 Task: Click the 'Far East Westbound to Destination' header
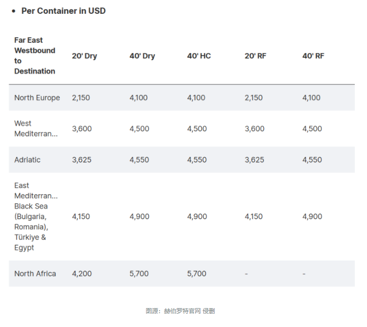(x=35, y=56)
